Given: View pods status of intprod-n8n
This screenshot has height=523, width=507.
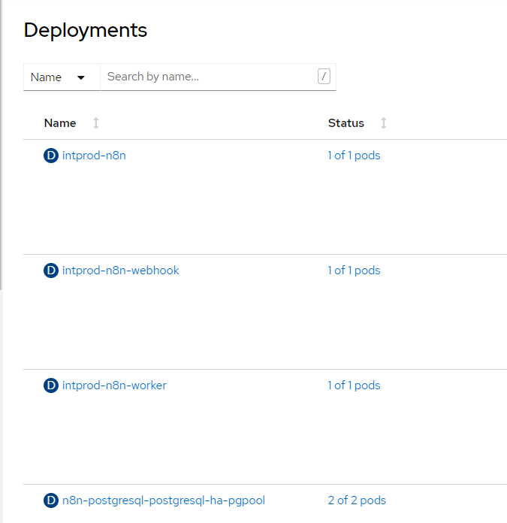Looking at the screenshot, I should click(x=354, y=156).
